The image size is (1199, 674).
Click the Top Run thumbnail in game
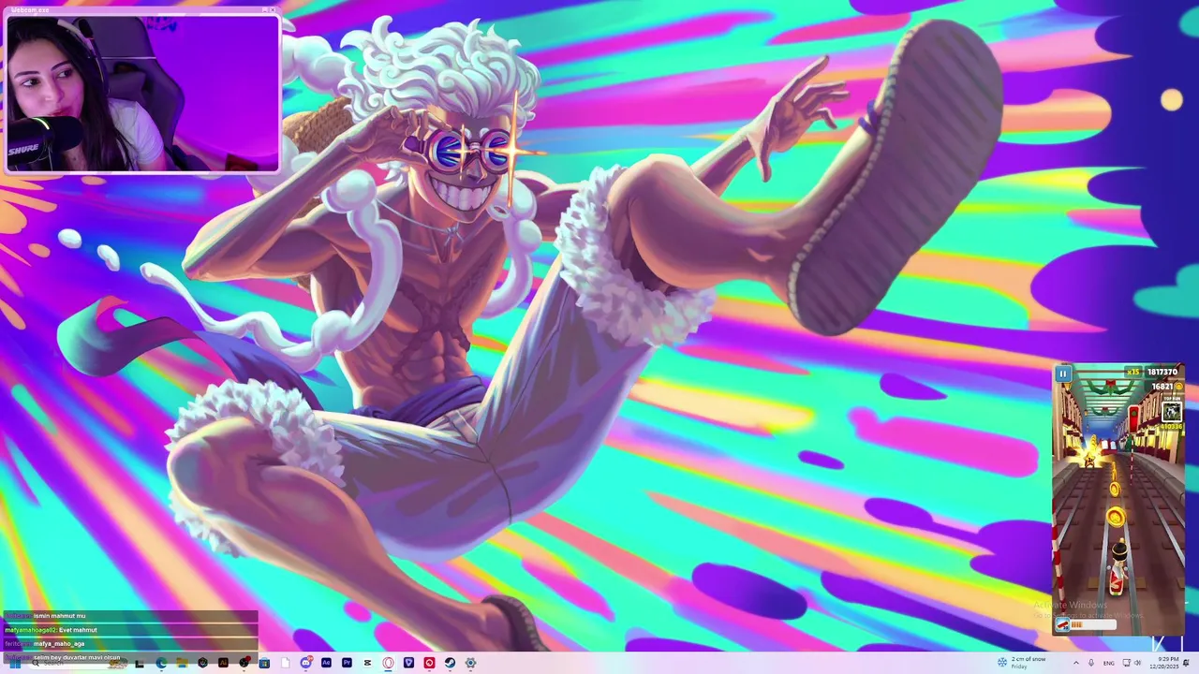tap(1172, 412)
